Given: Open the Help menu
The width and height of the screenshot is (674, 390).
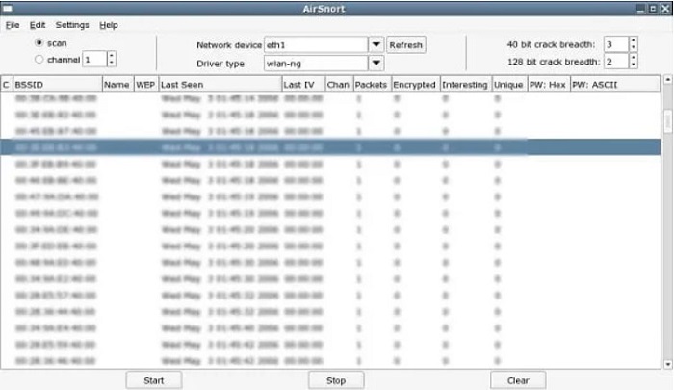Looking at the screenshot, I should (108, 25).
